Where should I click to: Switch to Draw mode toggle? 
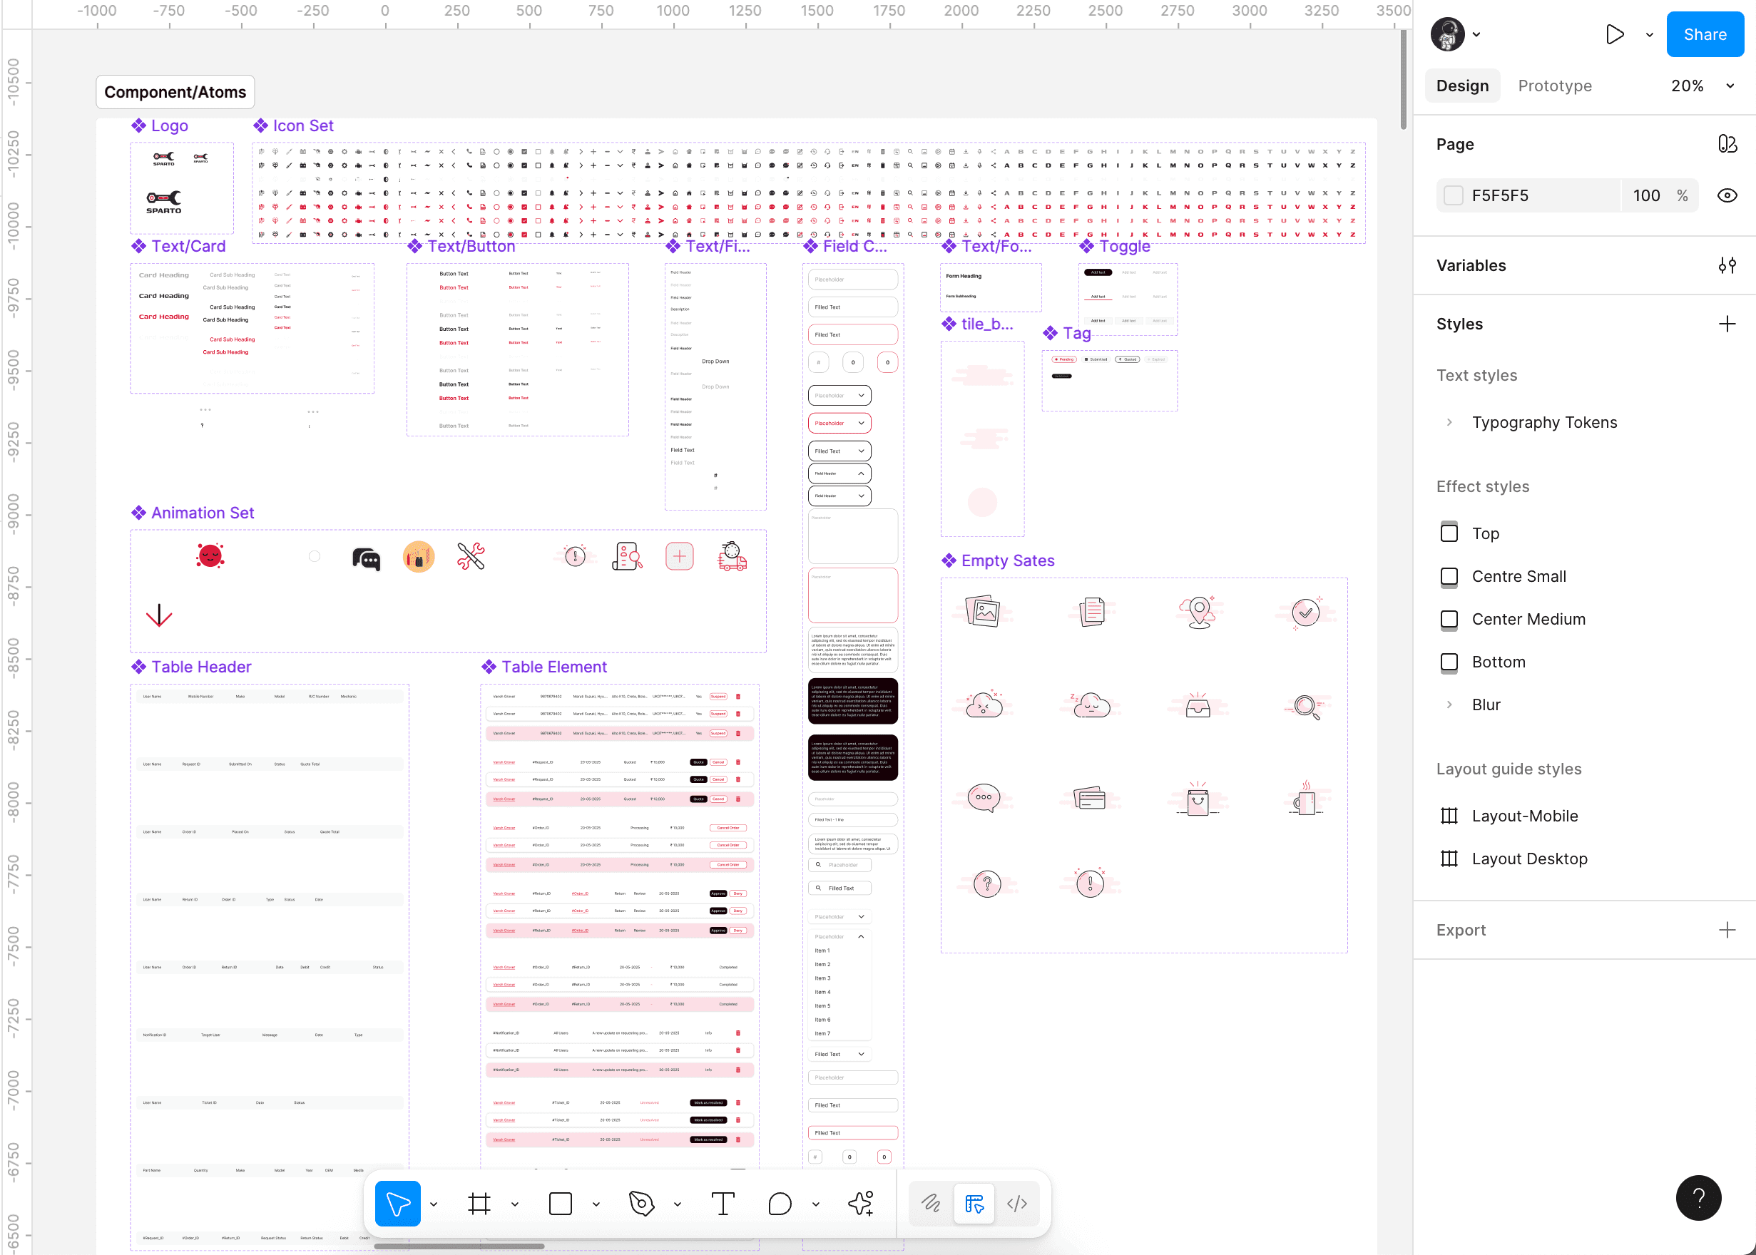click(931, 1203)
